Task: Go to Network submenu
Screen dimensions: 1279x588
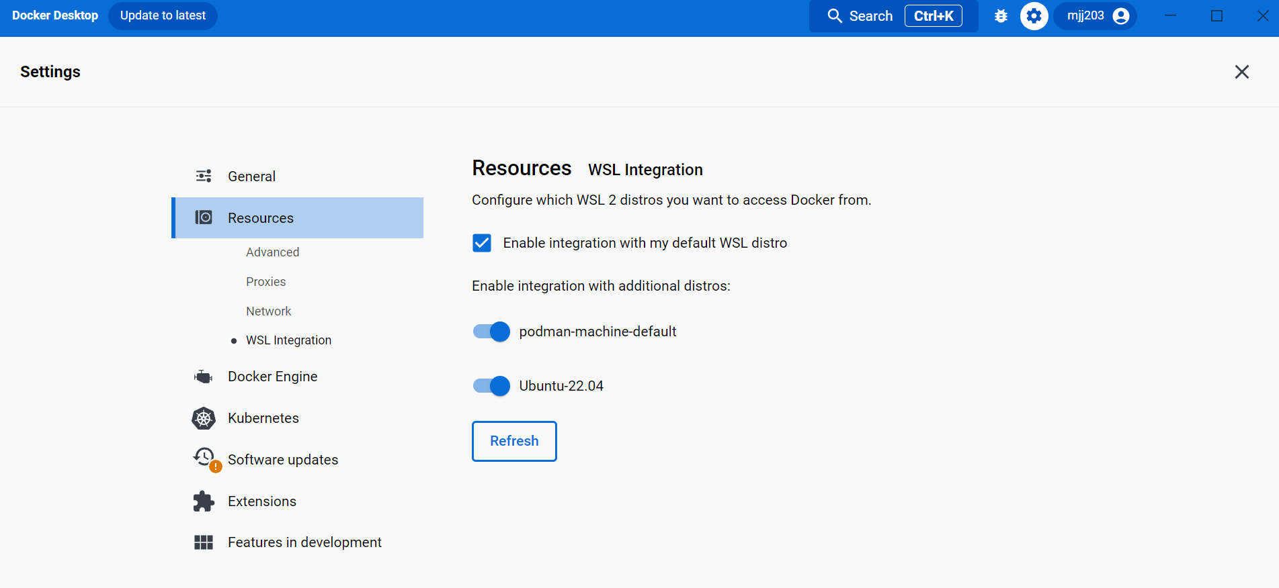Action: pos(269,311)
